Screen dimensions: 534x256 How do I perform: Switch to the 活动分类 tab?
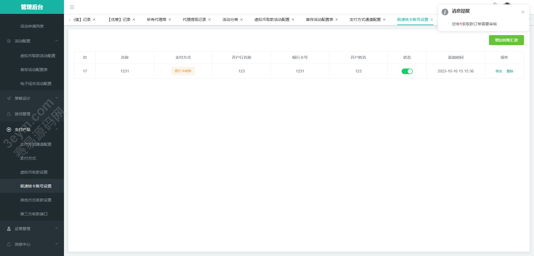coord(230,19)
